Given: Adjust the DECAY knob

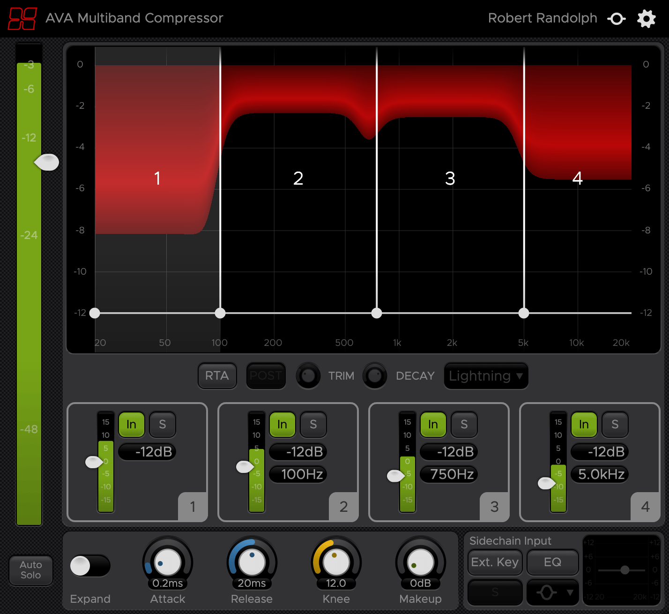Looking at the screenshot, I should (x=375, y=375).
